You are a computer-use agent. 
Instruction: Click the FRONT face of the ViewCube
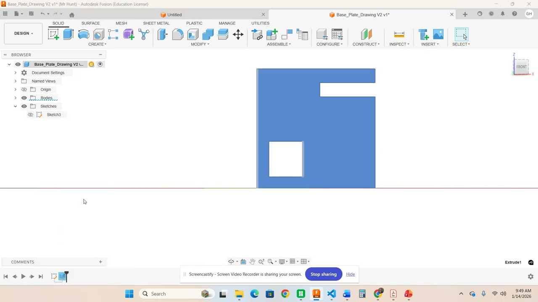pyautogui.click(x=521, y=67)
